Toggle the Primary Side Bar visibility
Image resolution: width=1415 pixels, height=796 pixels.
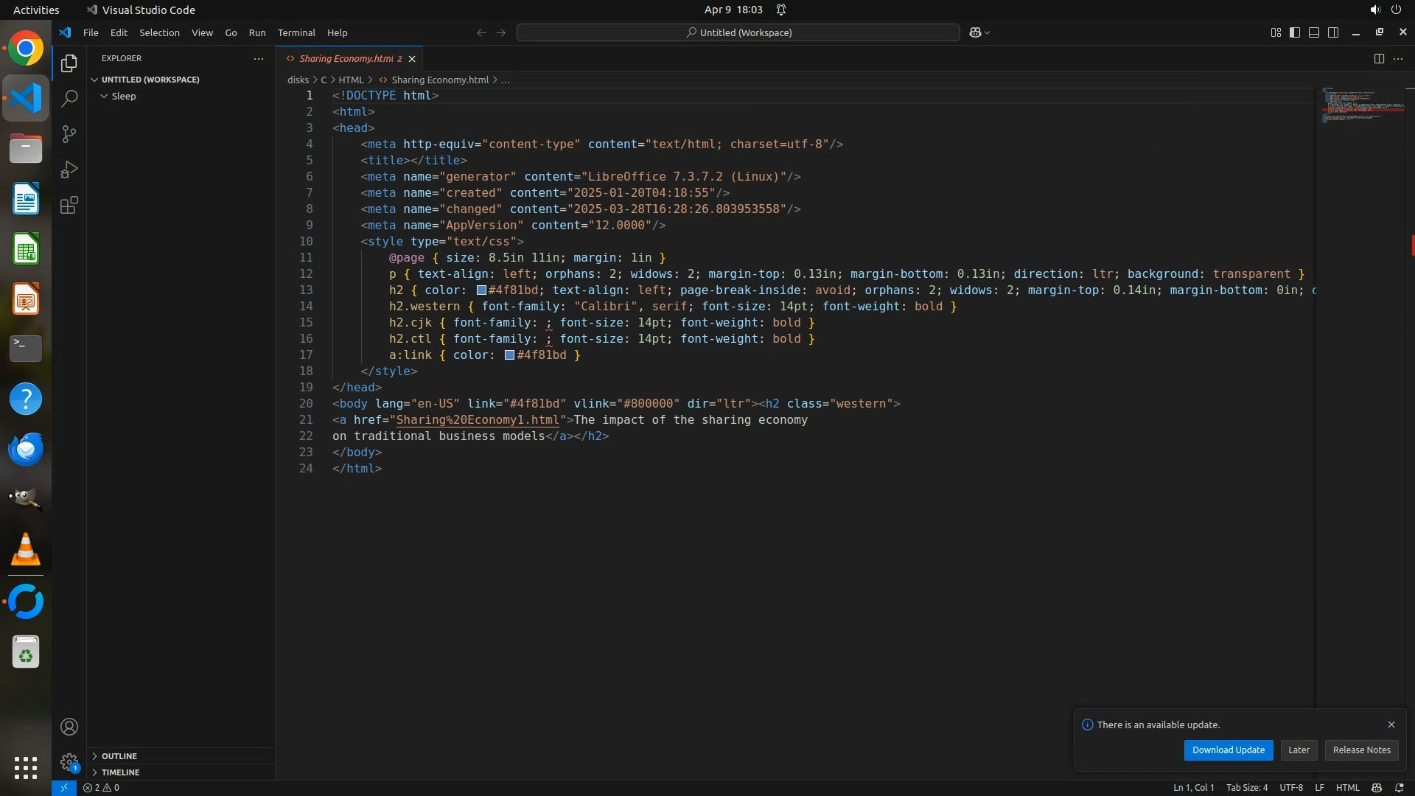click(1295, 32)
